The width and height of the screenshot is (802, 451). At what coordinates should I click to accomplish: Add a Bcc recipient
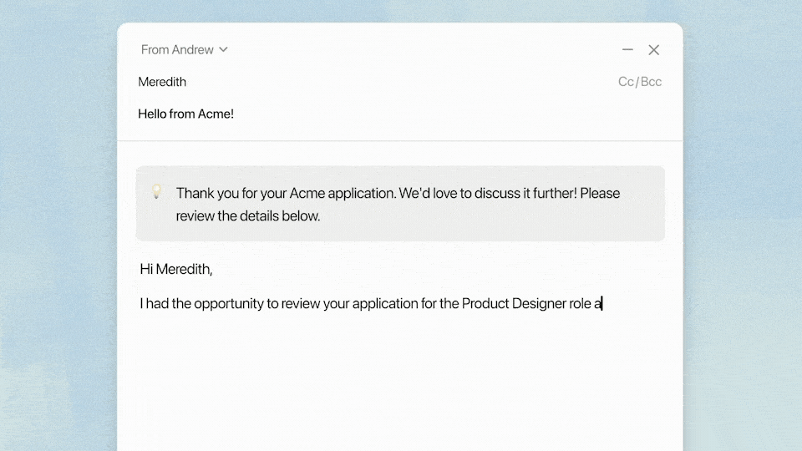pyautogui.click(x=652, y=82)
